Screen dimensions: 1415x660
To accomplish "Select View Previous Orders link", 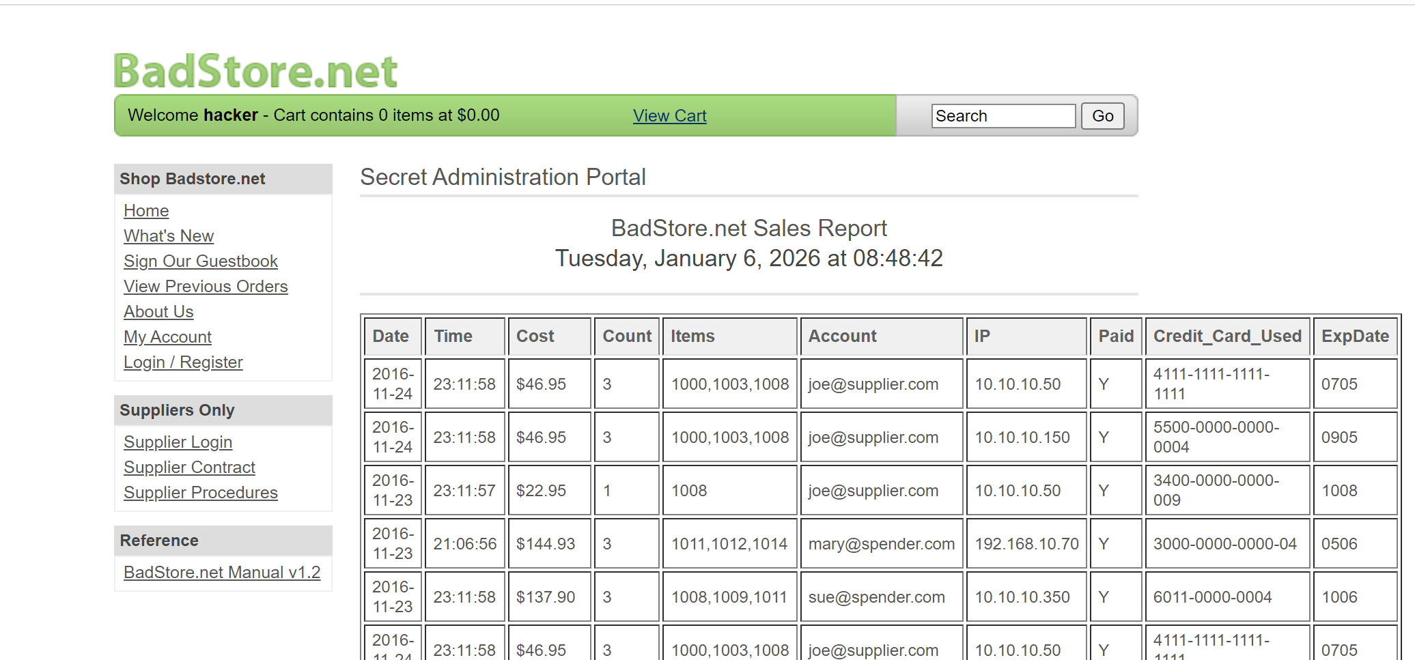I will point(206,287).
